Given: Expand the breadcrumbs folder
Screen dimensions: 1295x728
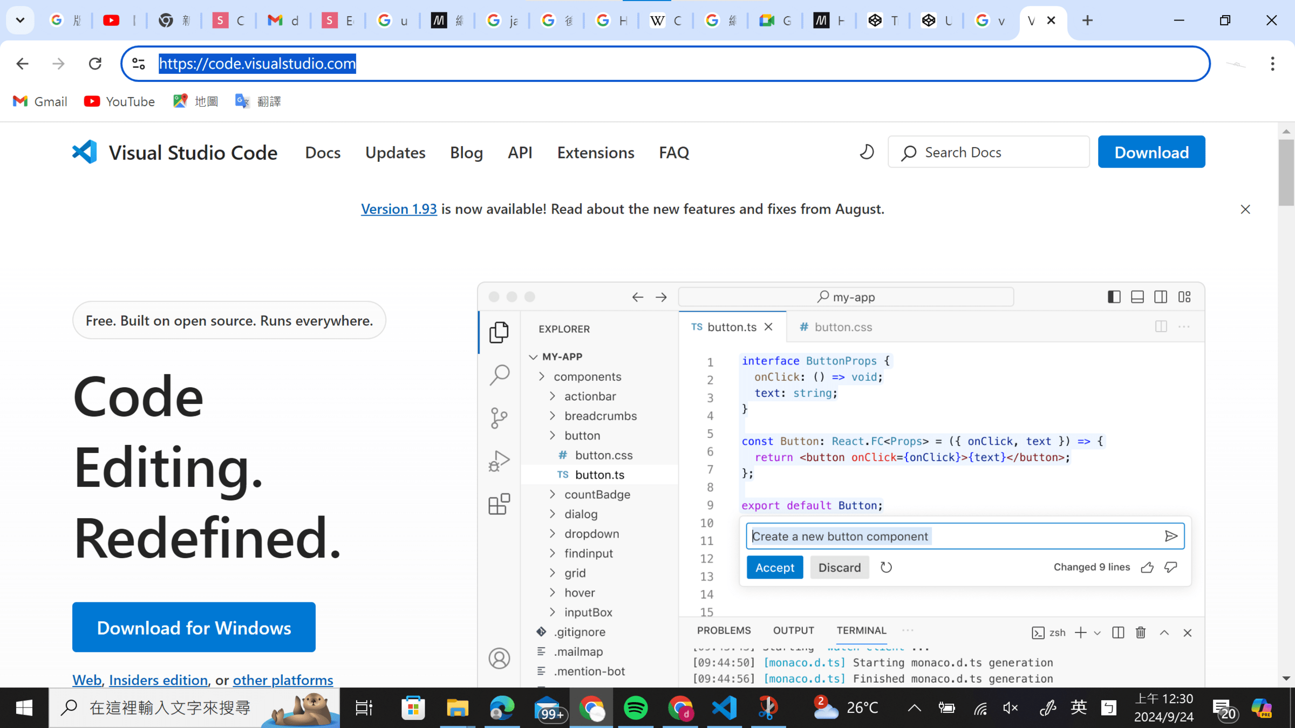Looking at the screenshot, I should tap(553, 416).
